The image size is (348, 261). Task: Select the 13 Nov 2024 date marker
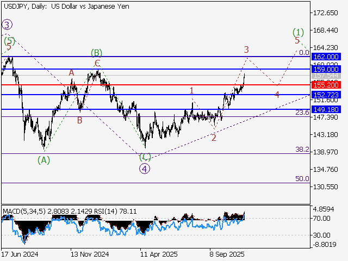click(90, 254)
